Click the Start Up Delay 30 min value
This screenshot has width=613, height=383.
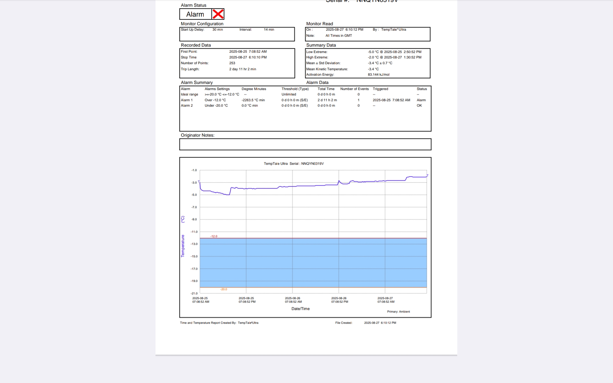point(217,30)
